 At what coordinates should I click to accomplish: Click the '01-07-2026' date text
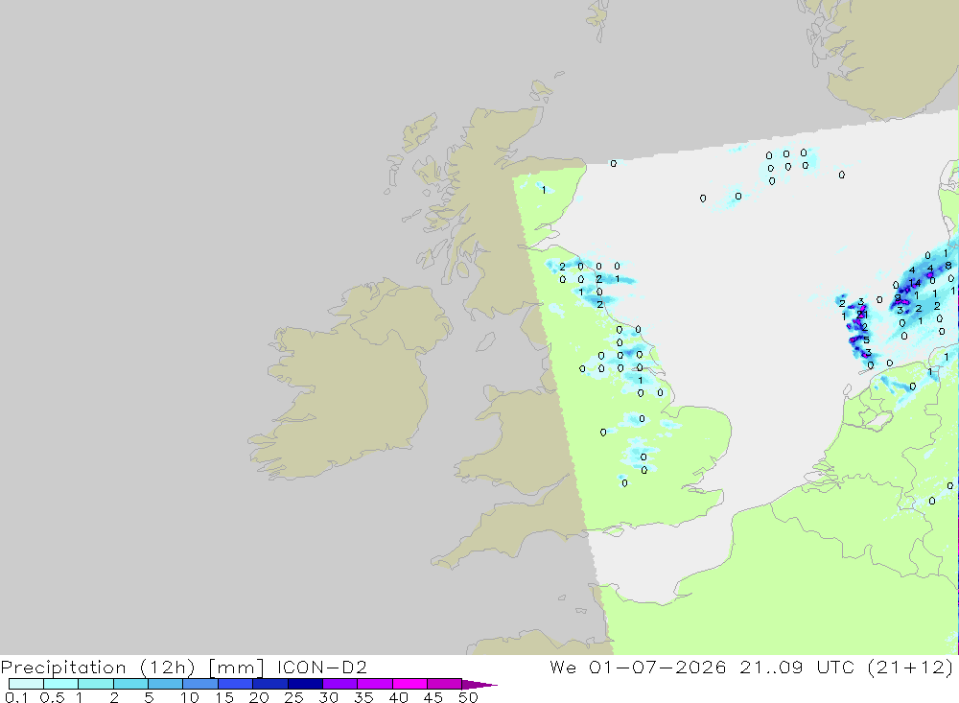(x=658, y=667)
